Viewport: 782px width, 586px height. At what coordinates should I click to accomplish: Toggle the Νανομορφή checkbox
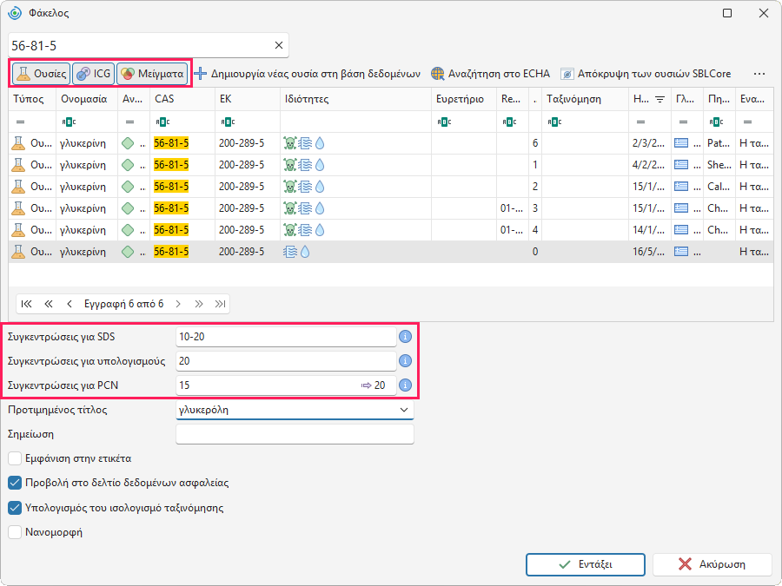[x=15, y=532]
